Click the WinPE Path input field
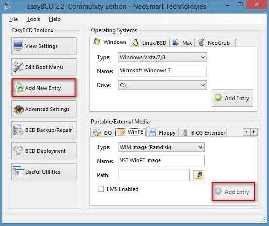Viewport: 269px width, 226px height. [x=154, y=175]
